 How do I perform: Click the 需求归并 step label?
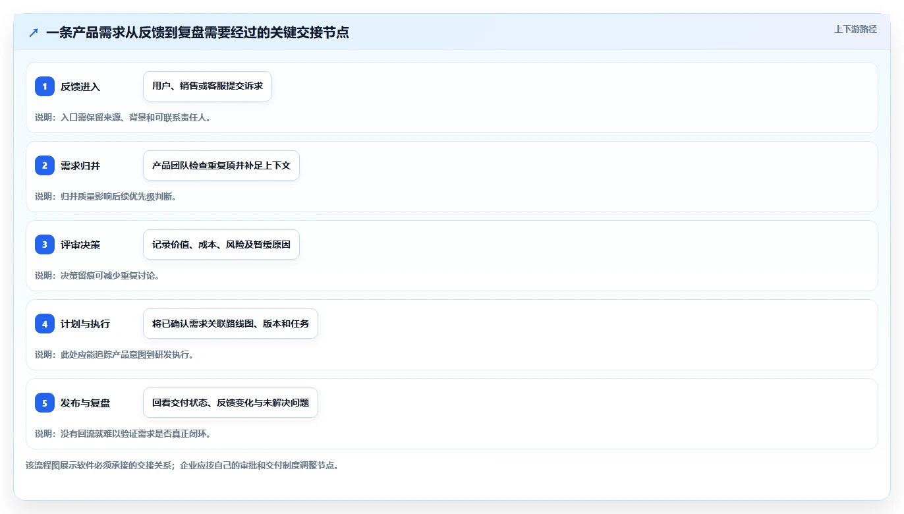pos(80,165)
